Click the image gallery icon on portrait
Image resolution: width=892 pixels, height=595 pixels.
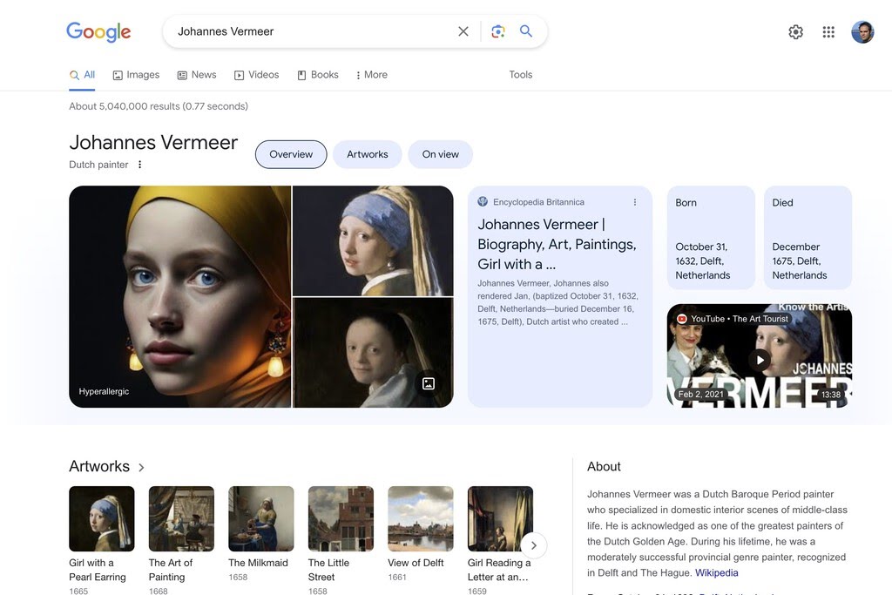point(429,383)
